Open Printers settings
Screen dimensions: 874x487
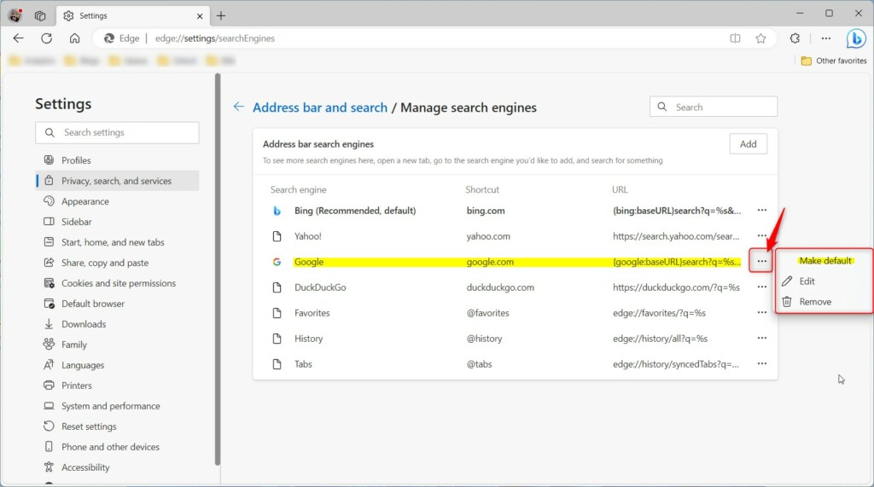pos(117,386)
